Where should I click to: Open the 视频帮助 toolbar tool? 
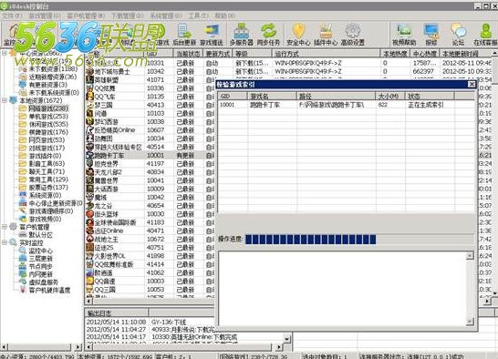404,35
